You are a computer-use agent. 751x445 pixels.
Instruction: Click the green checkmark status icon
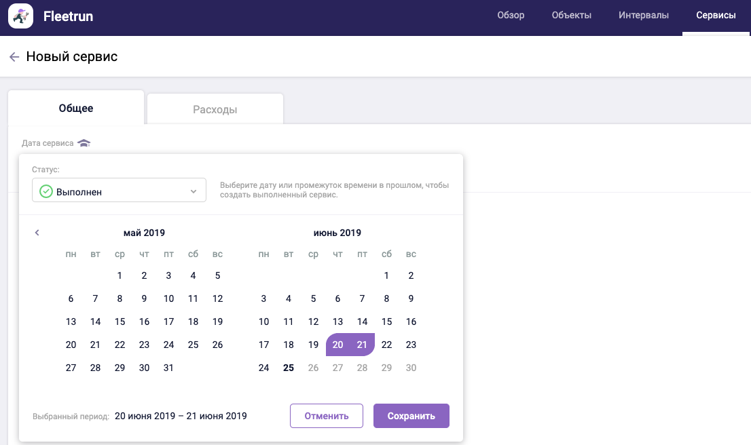click(46, 191)
